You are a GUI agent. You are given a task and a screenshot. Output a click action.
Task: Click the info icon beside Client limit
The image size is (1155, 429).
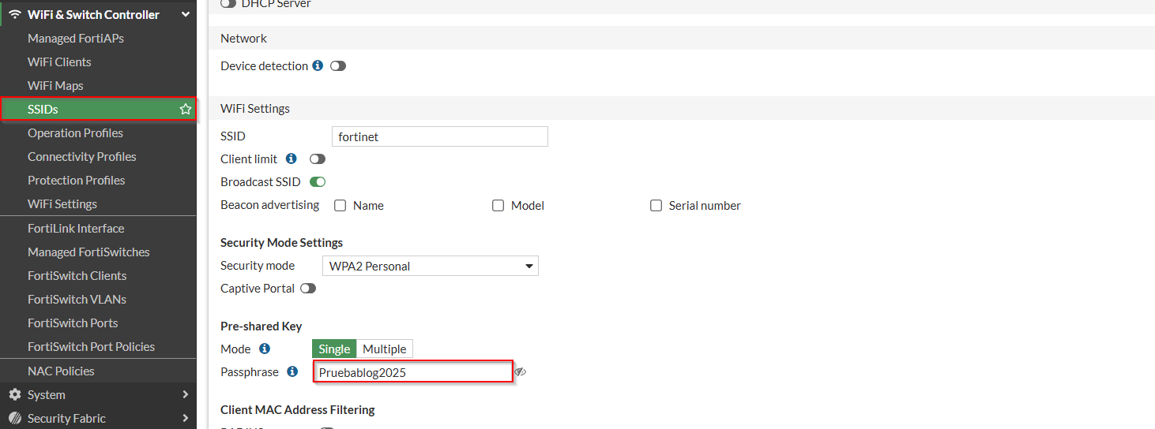click(292, 159)
